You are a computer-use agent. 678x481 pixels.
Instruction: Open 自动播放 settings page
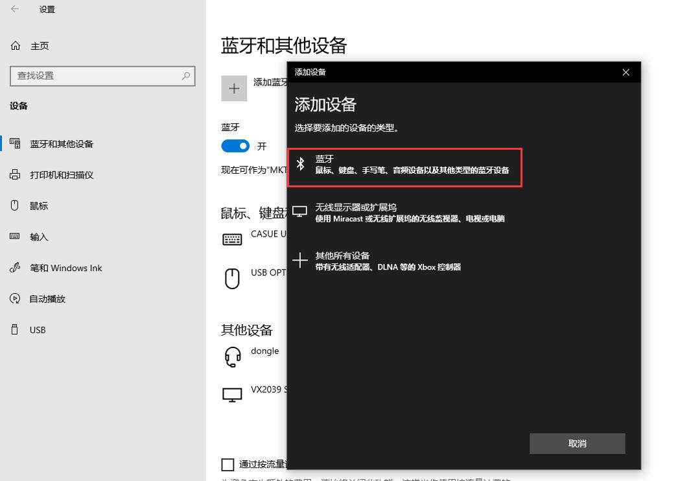pos(47,299)
